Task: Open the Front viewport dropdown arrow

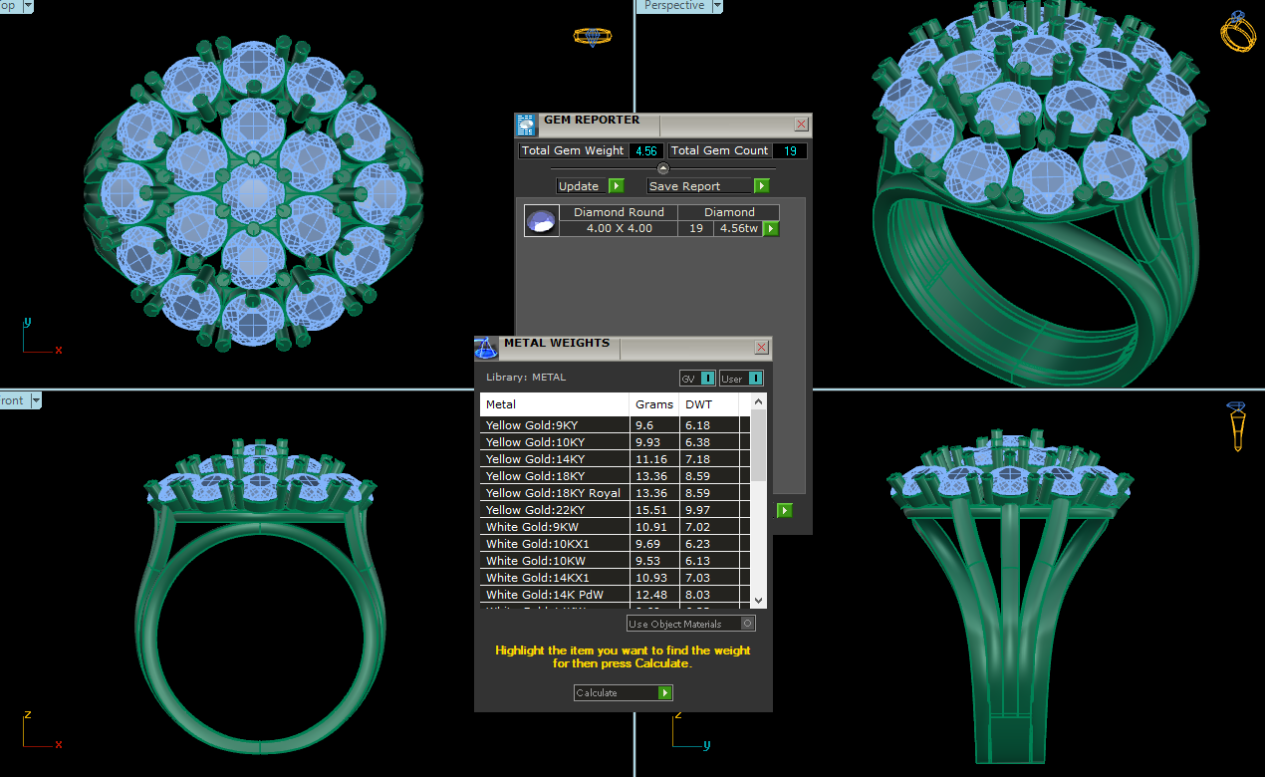Action: pos(35,400)
